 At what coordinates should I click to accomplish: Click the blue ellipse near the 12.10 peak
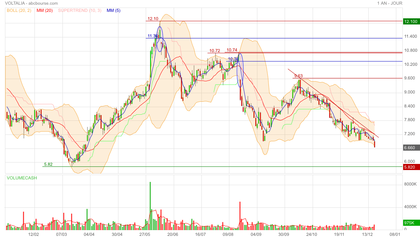pyautogui.click(x=160, y=39)
